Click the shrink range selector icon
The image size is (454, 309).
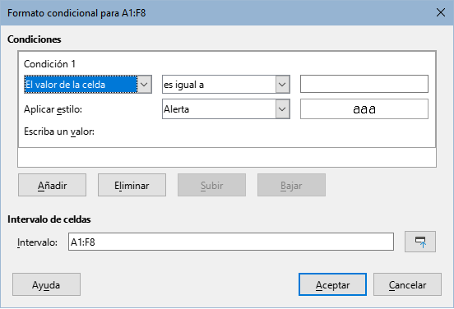(419, 242)
